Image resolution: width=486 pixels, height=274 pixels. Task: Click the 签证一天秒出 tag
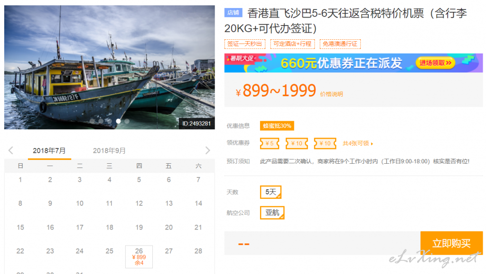[245, 44]
